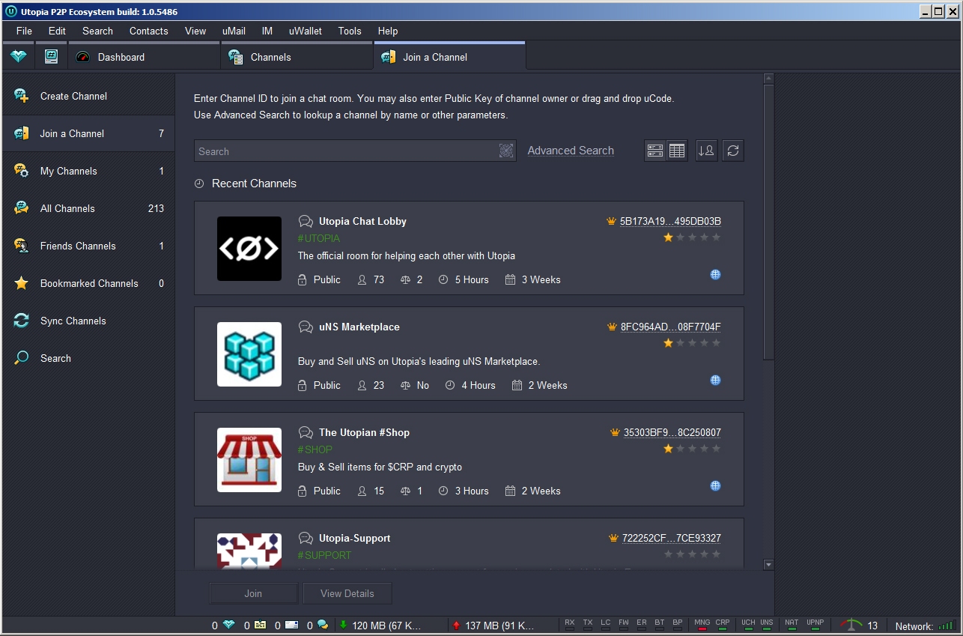Open My Channels in the sidebar

(89, 171)
